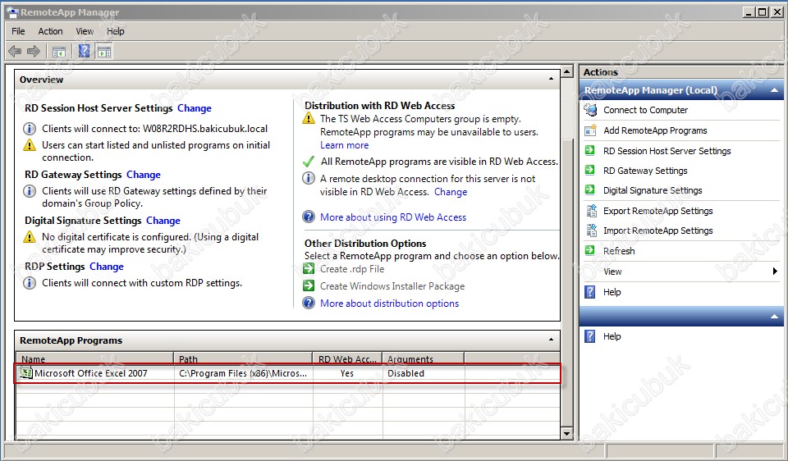Click Add RemoteApp Programs action

point(655,130)
